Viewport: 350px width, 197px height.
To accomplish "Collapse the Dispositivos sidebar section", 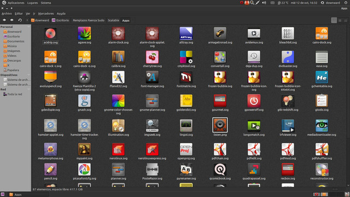I will click(x=28, y=75).
